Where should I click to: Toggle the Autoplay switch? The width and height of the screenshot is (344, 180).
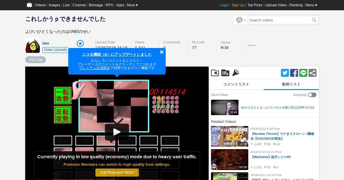pyautogui.click(x=312, y=95)
